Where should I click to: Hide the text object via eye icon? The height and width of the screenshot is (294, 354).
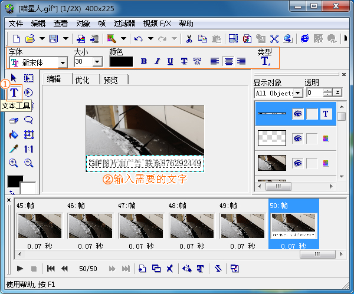coord(298,114)
